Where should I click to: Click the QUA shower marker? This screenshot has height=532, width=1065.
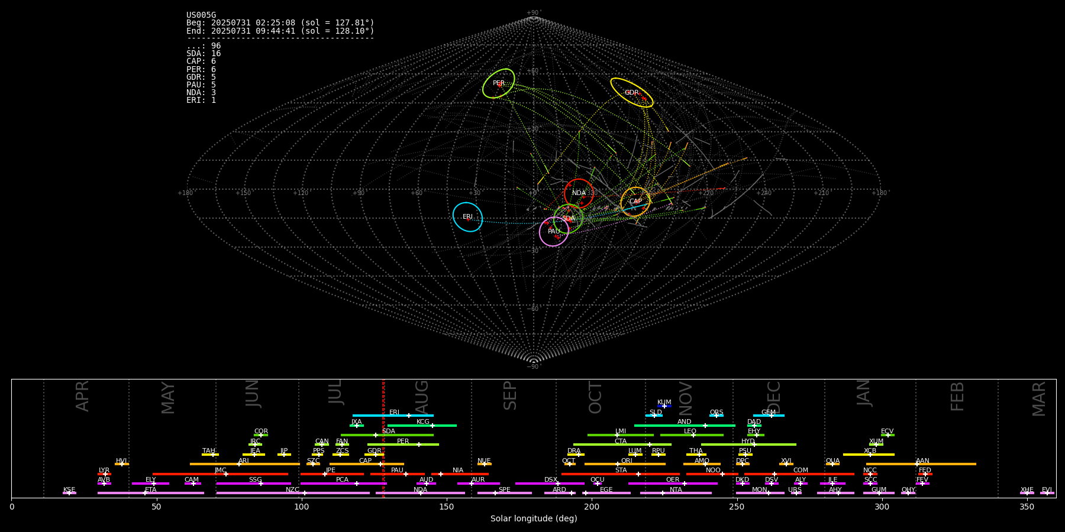click(832, 464)
